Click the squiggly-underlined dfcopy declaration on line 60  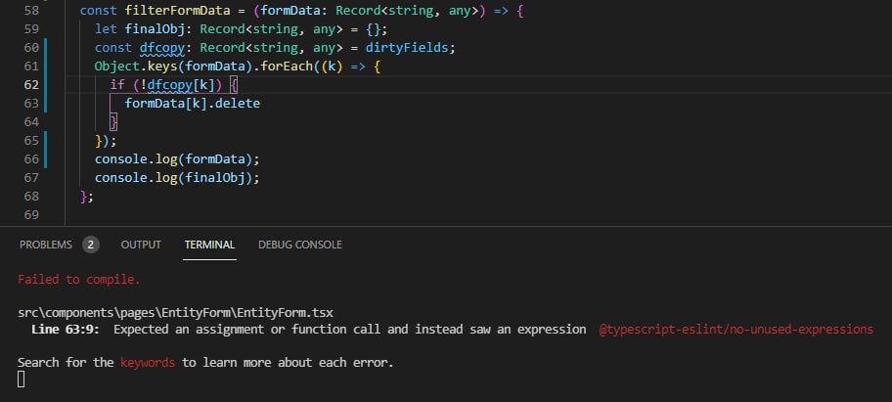click(x=162, y=48)
